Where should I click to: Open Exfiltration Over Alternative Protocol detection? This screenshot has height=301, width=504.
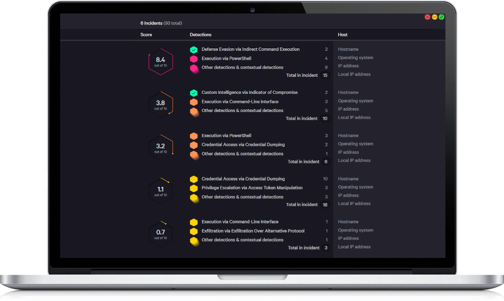[253, 231]
